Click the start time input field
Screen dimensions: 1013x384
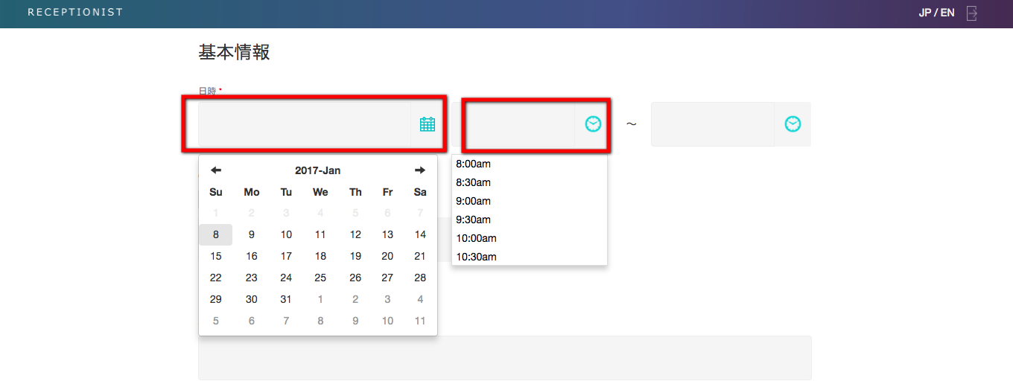[x=521, y=124]
